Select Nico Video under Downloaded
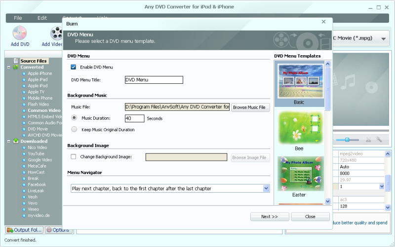395x247 pixels. coord(38,147)
